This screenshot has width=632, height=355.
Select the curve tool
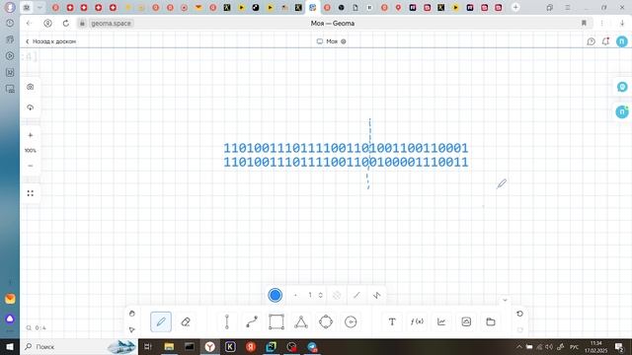[x=252, y=321]
